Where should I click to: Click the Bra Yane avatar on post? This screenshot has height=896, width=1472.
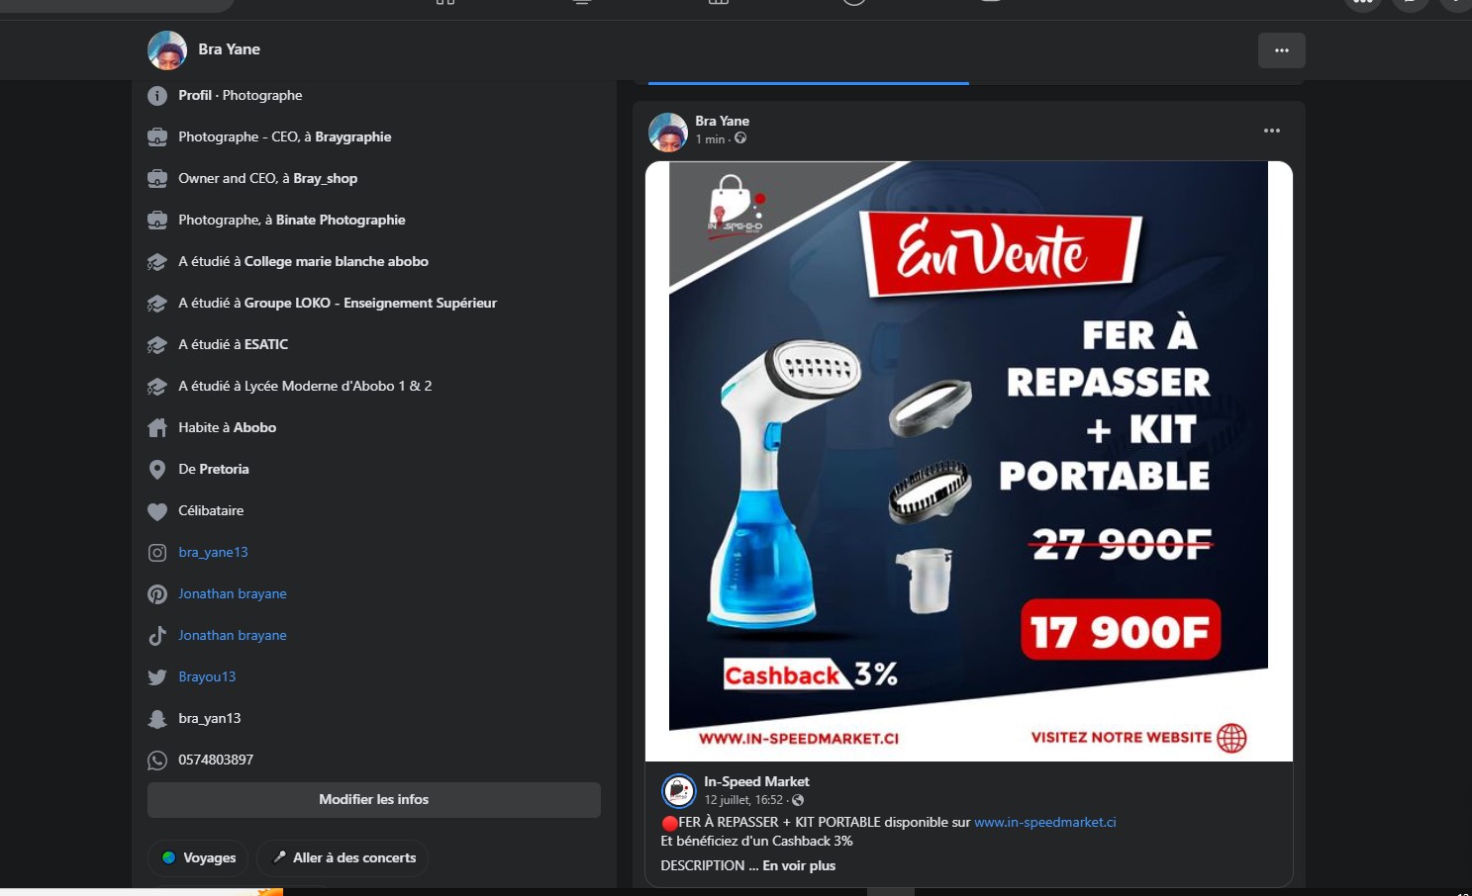(668, 132)
